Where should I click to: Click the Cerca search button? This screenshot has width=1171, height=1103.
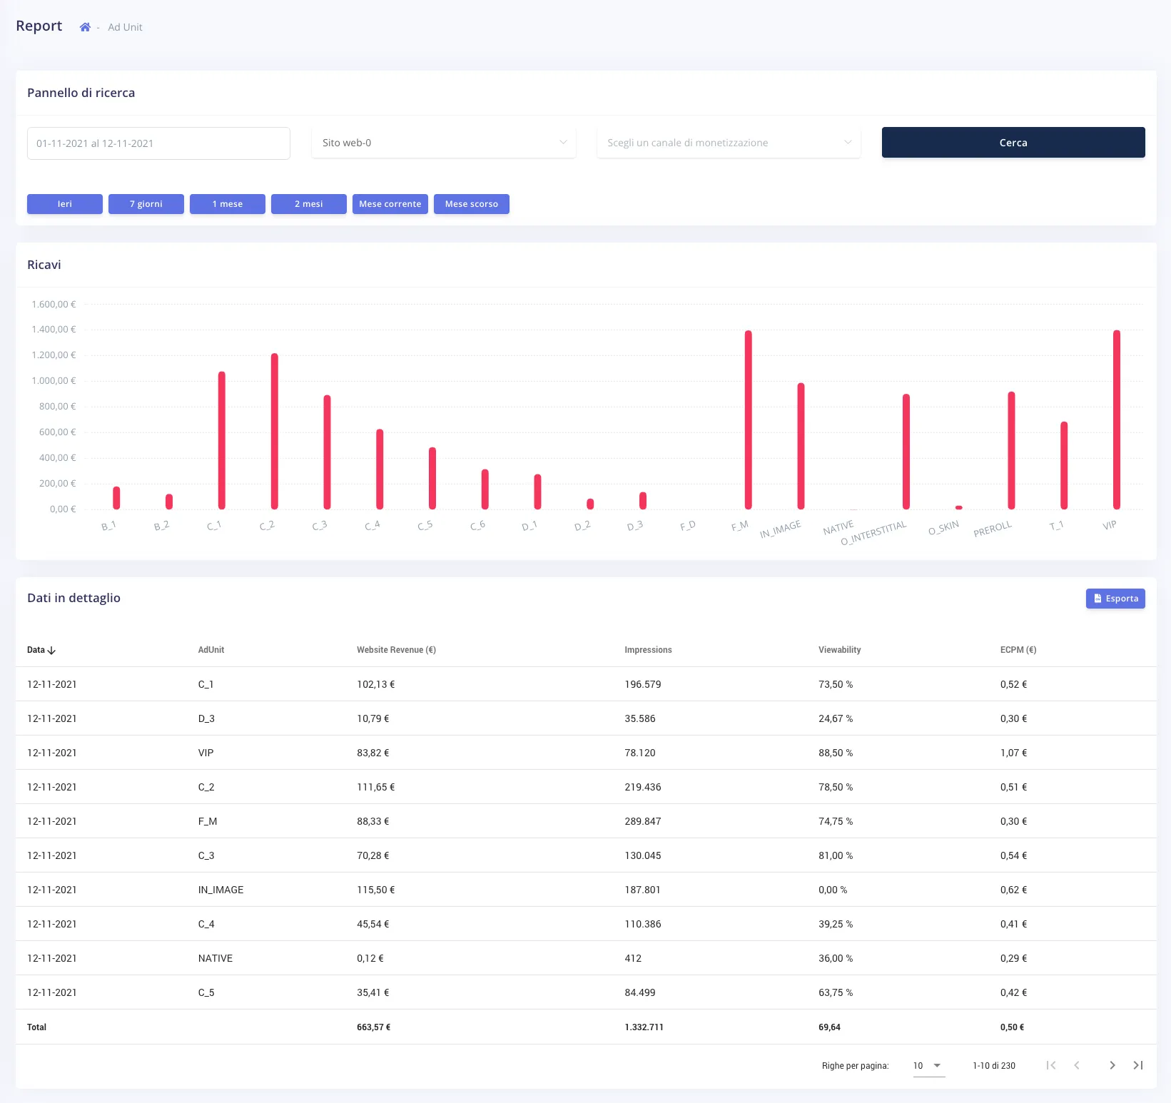1013,143
